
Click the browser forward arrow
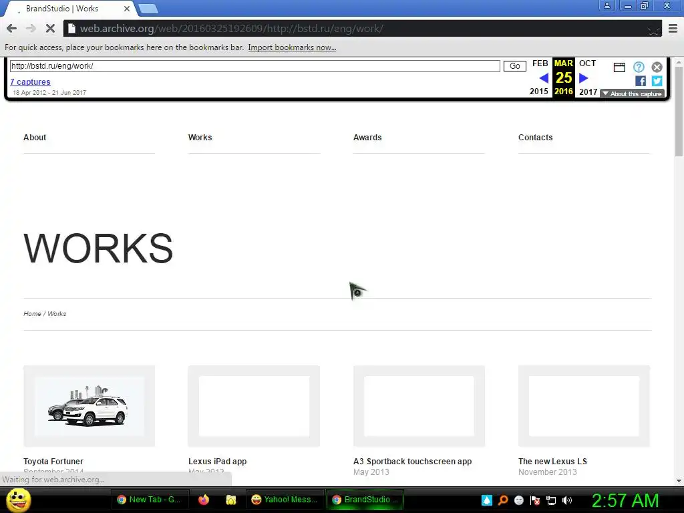point(31,29)
